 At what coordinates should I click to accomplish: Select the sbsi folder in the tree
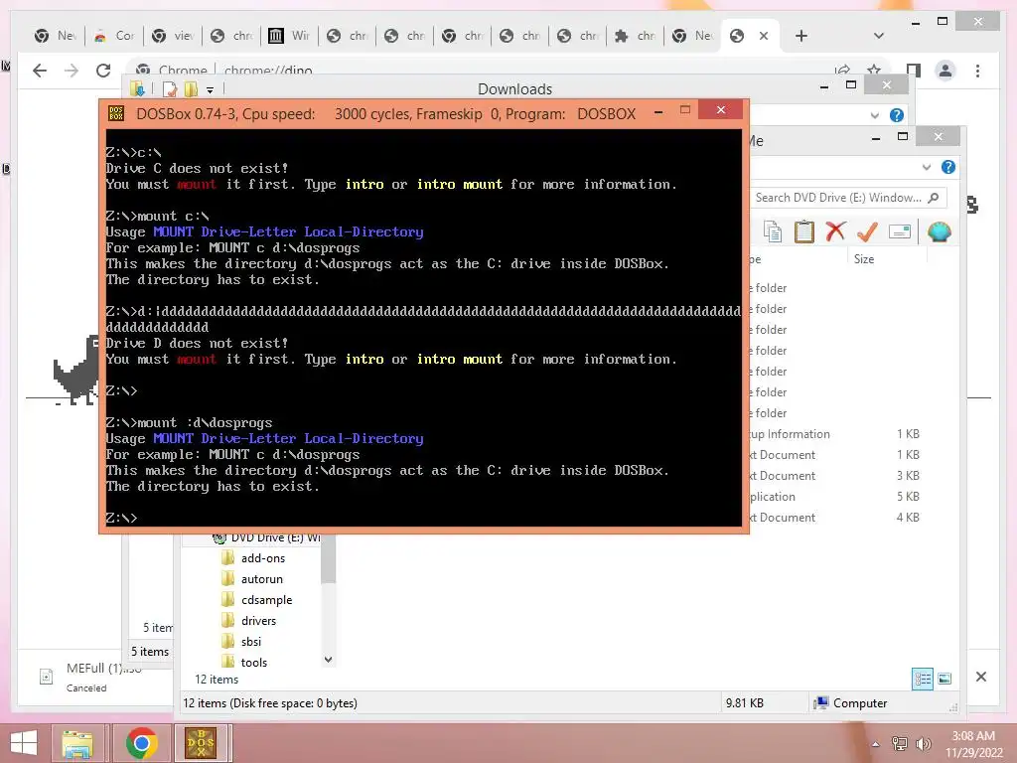click(x=251, y=641)
